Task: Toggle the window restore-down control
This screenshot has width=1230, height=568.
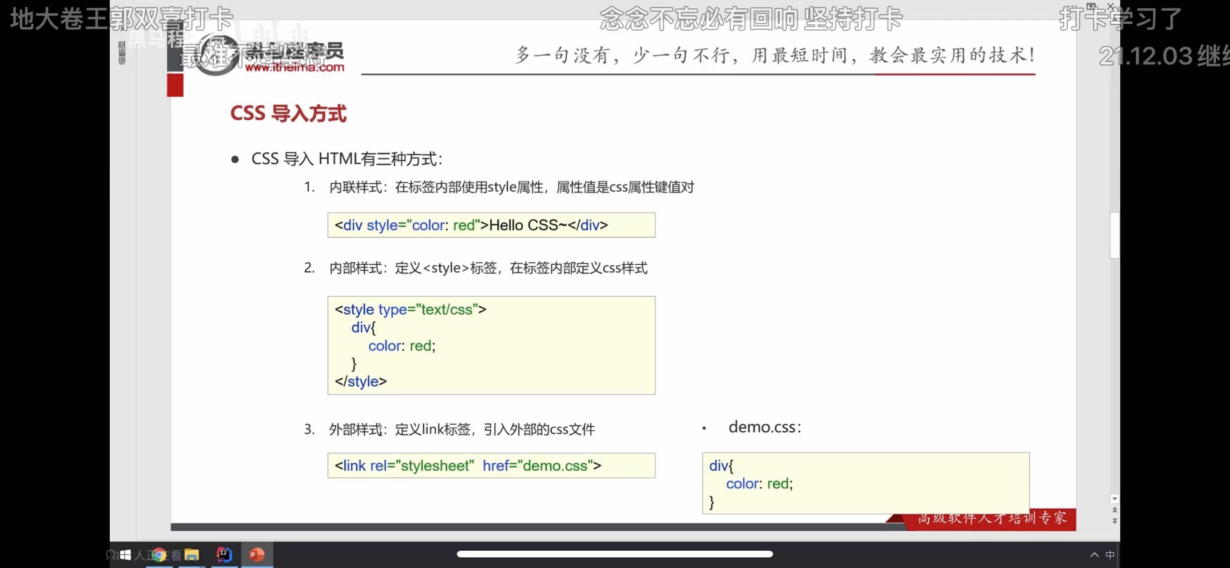Action: (x=1091, y=6)
